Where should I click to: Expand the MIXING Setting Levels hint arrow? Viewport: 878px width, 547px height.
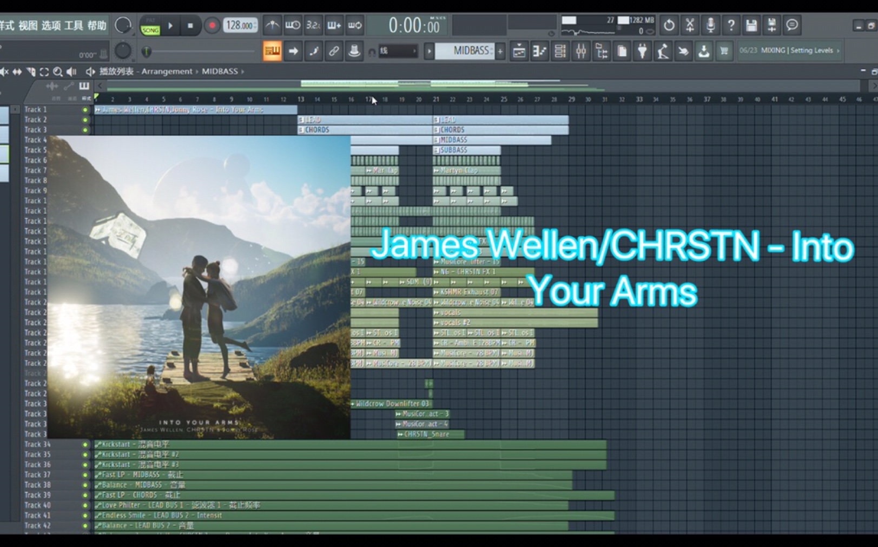click(838, 51)
